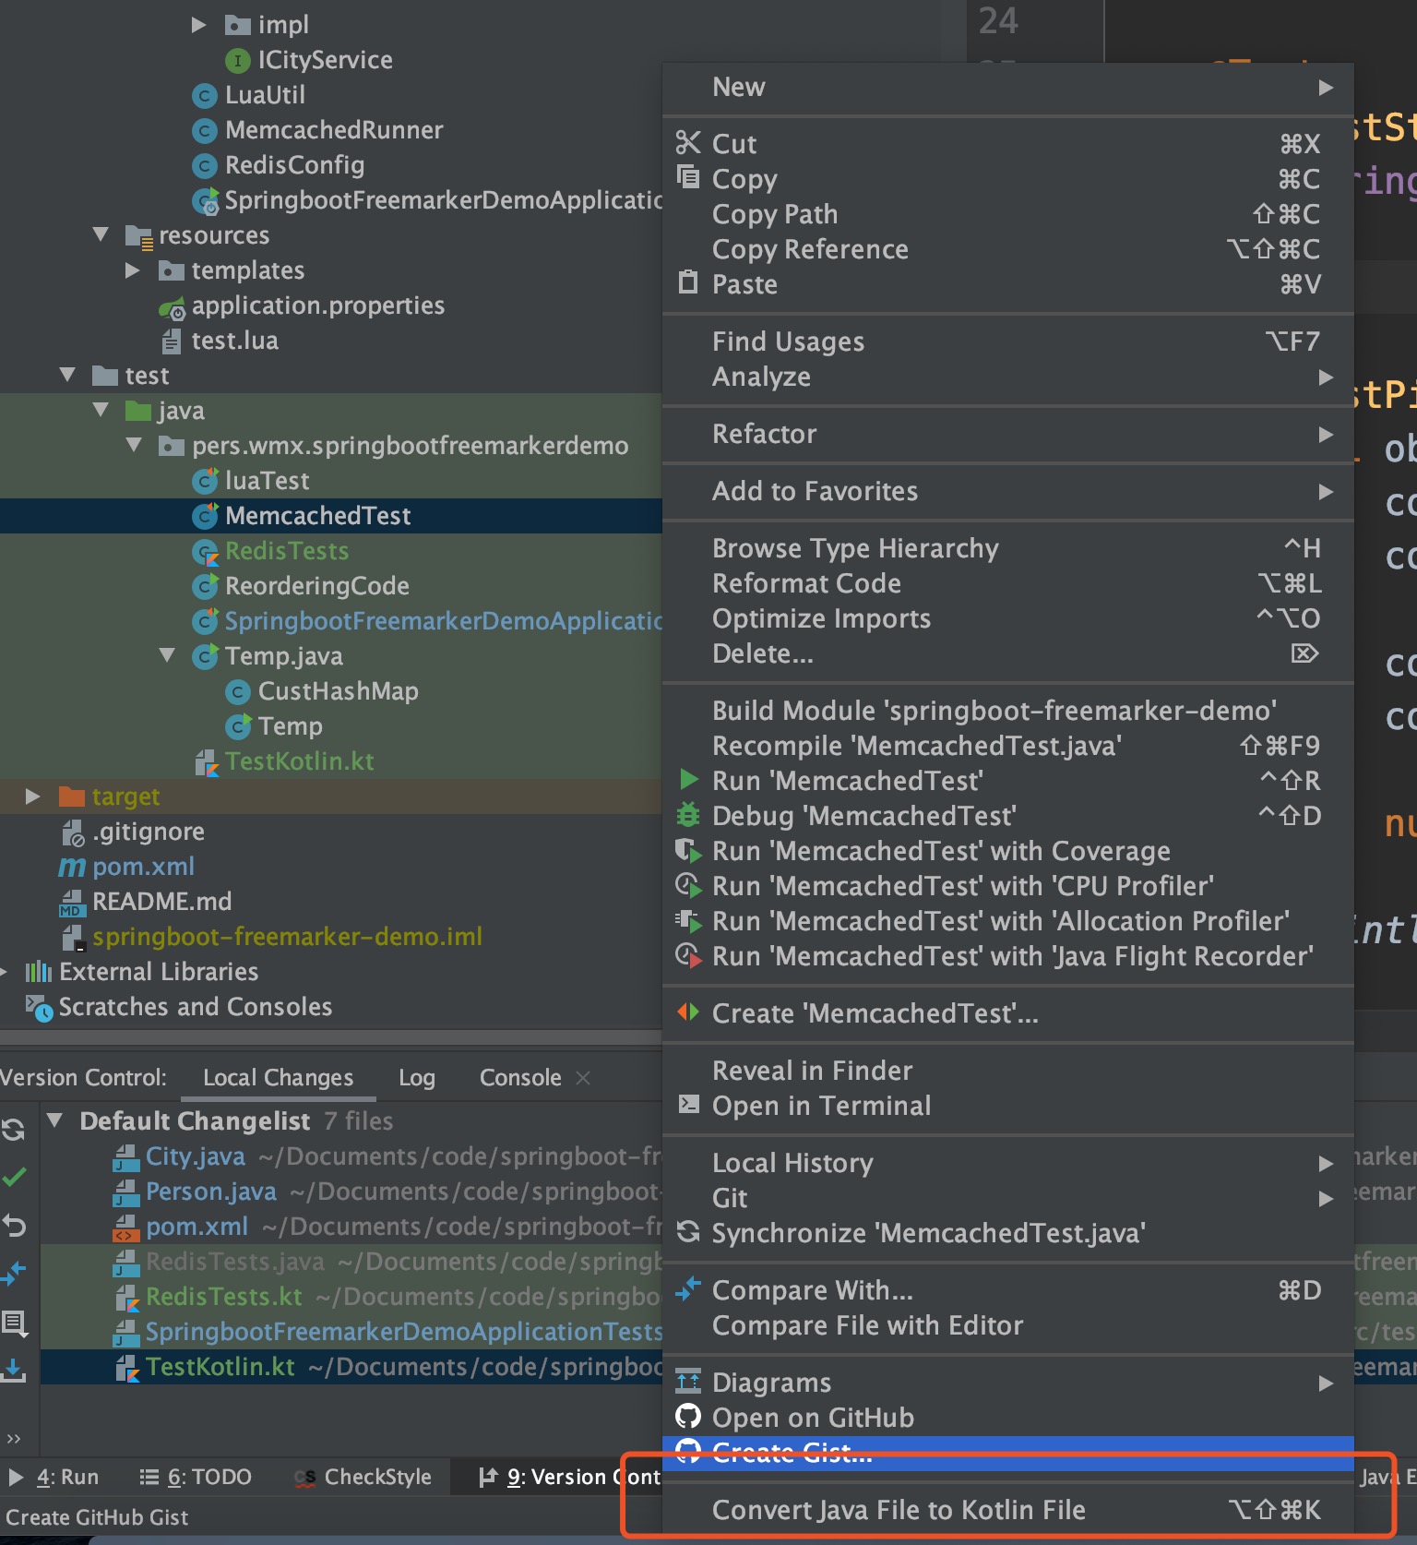Open the 6: TODO tool window

point(196,1477)
